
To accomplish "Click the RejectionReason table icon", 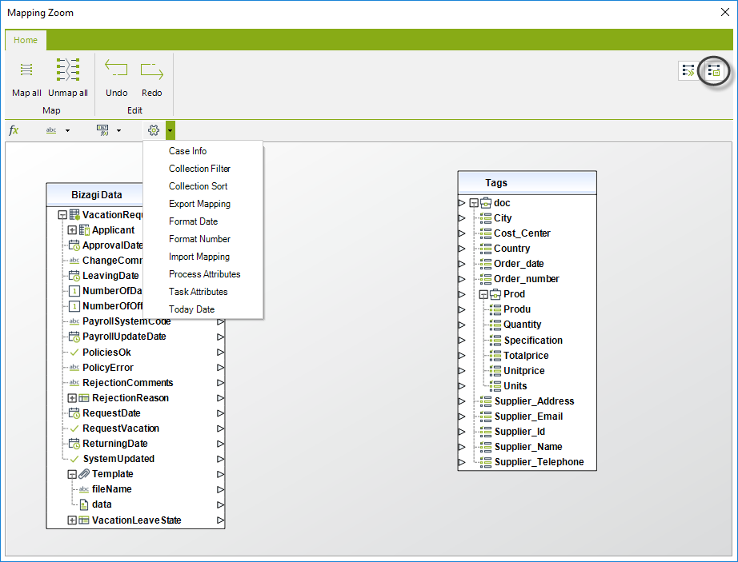I will [x=84, y=398].
